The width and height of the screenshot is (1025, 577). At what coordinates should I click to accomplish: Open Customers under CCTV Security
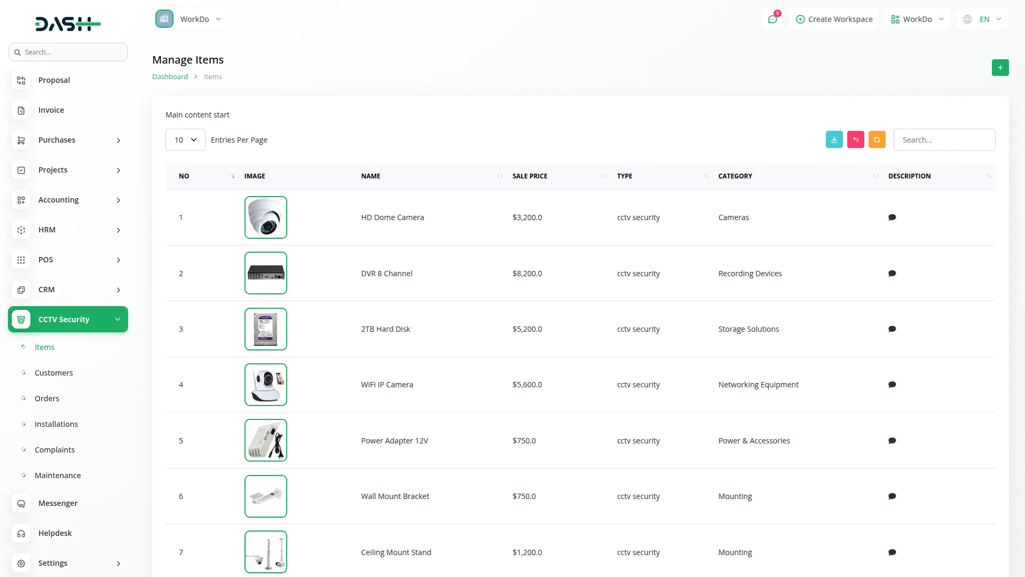(53, 373)
